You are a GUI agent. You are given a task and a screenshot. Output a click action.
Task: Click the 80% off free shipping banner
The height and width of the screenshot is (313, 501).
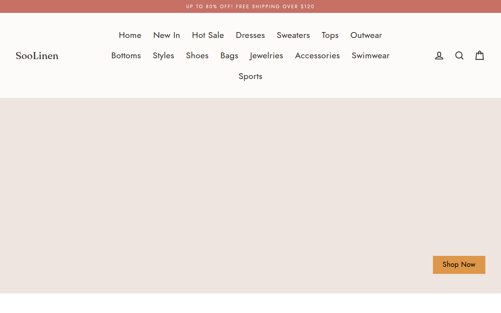[250, 7]
